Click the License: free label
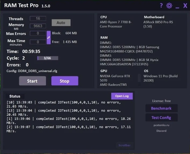The image size is (190, 154). click(162, 101)
